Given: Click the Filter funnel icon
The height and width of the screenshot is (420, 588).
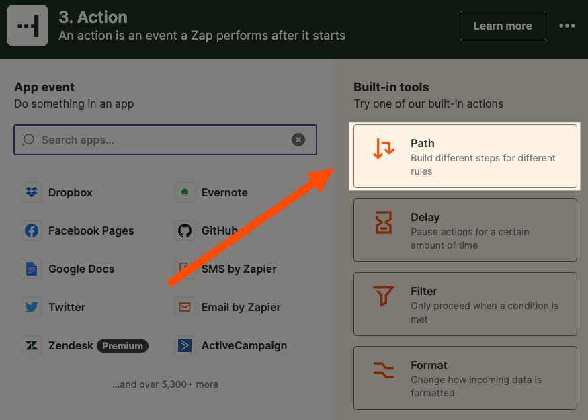Looking at the screenshot, I should point(384,296).
